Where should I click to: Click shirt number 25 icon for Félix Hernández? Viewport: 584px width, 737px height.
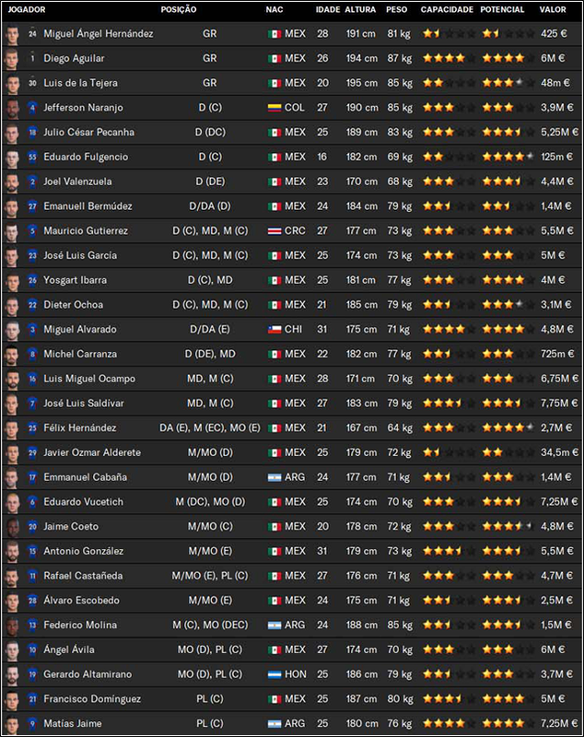(x=32, y=427)
